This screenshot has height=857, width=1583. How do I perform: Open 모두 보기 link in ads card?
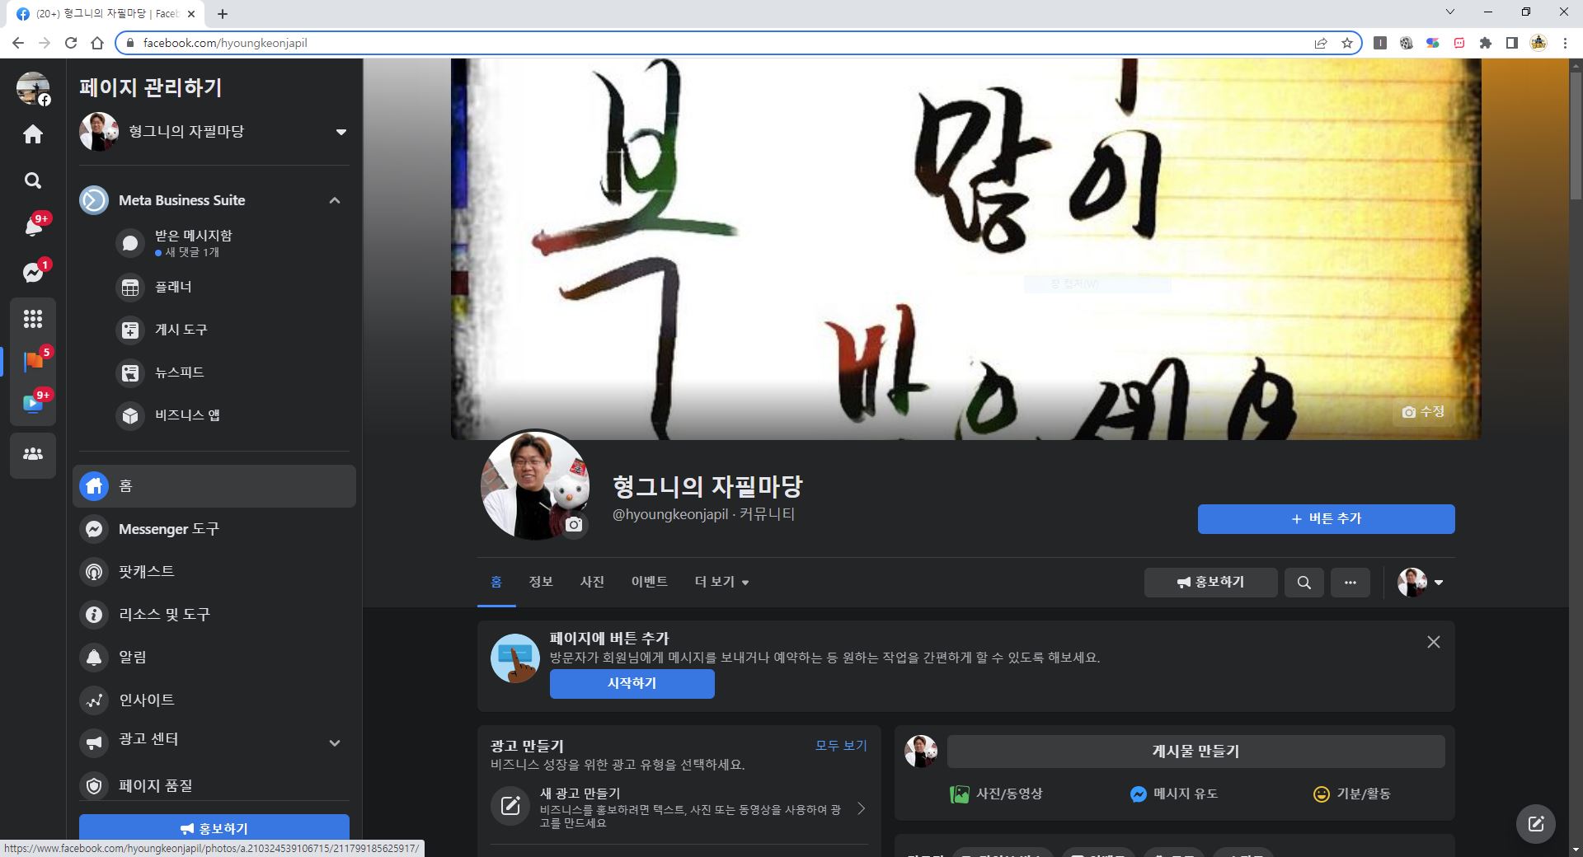(841, 746)
